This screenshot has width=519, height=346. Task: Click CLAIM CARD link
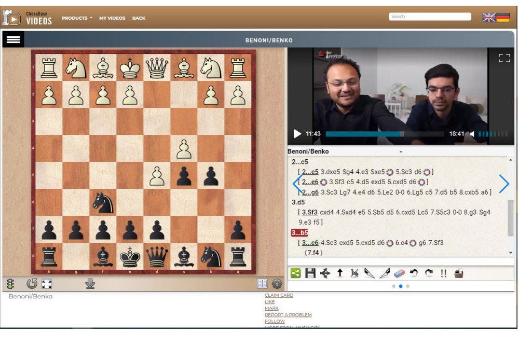pyautogui.click(x=279, y=295)
